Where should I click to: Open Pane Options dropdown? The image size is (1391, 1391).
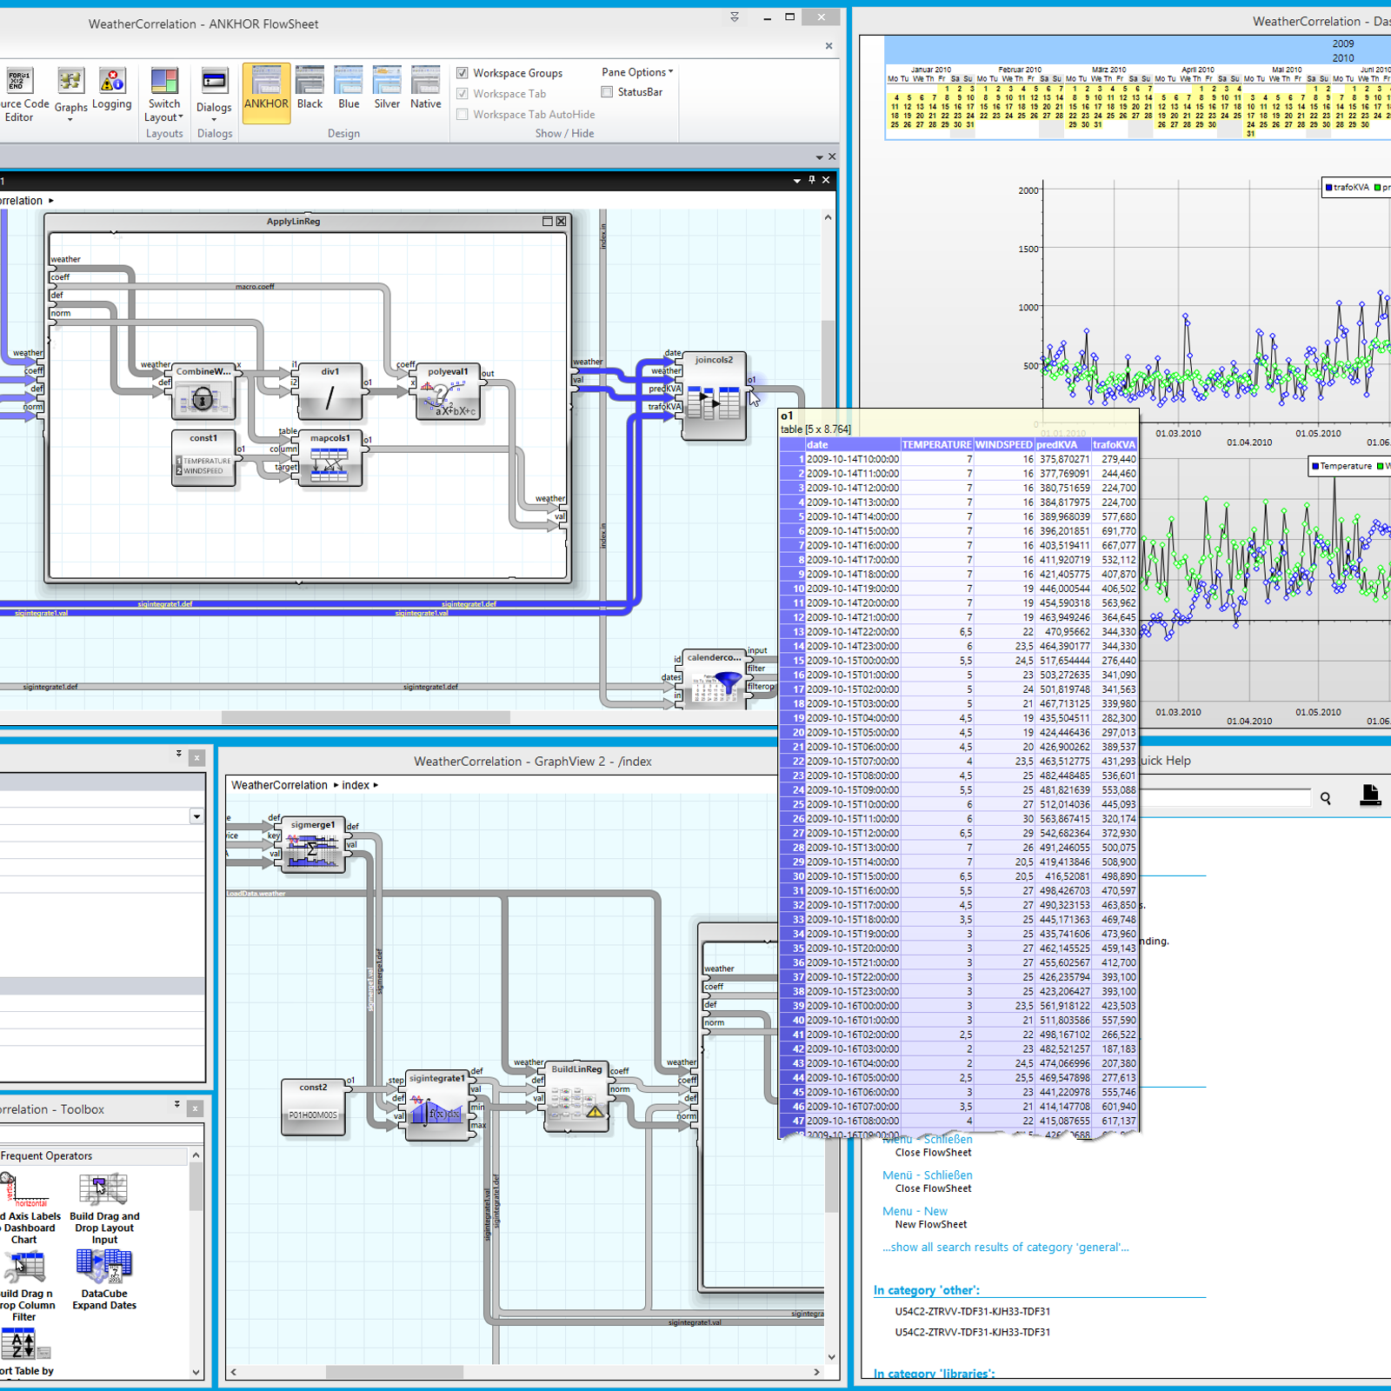click(637, 72)
